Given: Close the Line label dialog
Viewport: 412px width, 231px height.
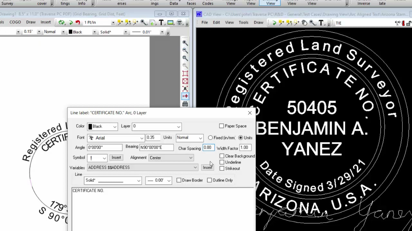Looking at the screenshot, I should (250, 113).
